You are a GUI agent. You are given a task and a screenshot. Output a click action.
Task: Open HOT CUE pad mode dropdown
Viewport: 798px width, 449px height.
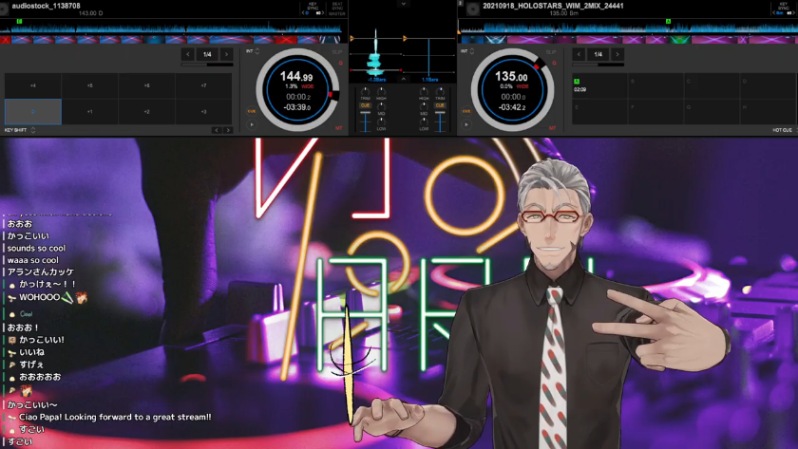(x=785, y=130)
